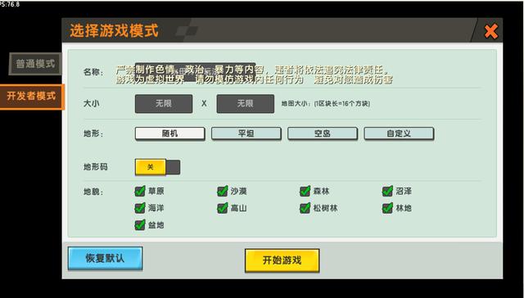This screenshot has height=298, width=524.
Task: Open the first 无限 map width box
Action: [x=164, y=104]
